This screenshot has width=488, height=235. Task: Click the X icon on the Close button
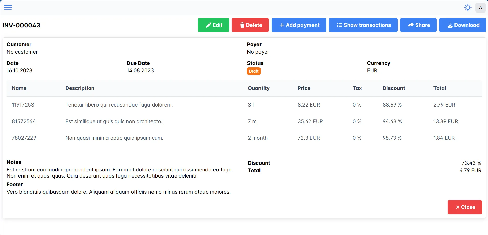(457, 207)
